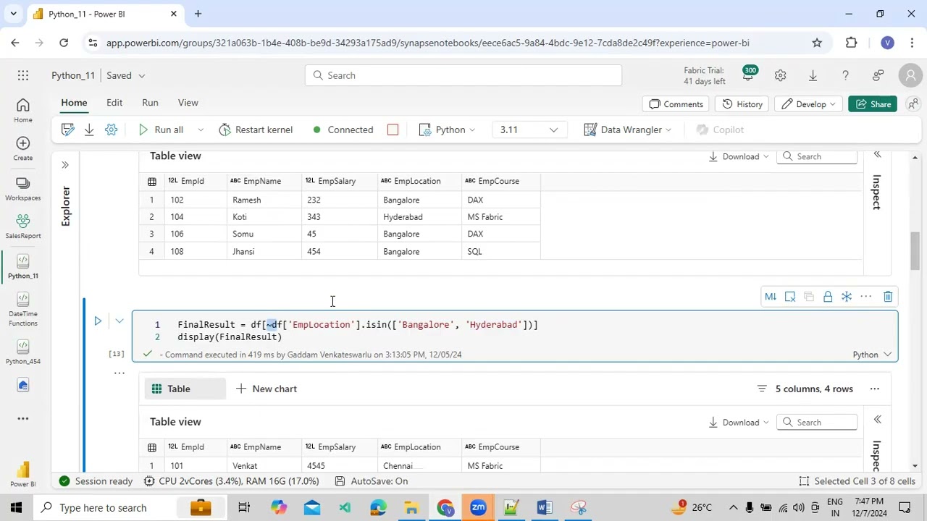Collapse the lower Inspect panel chevron
This screenshot has height=521, width=927.
tap(877, 420)
